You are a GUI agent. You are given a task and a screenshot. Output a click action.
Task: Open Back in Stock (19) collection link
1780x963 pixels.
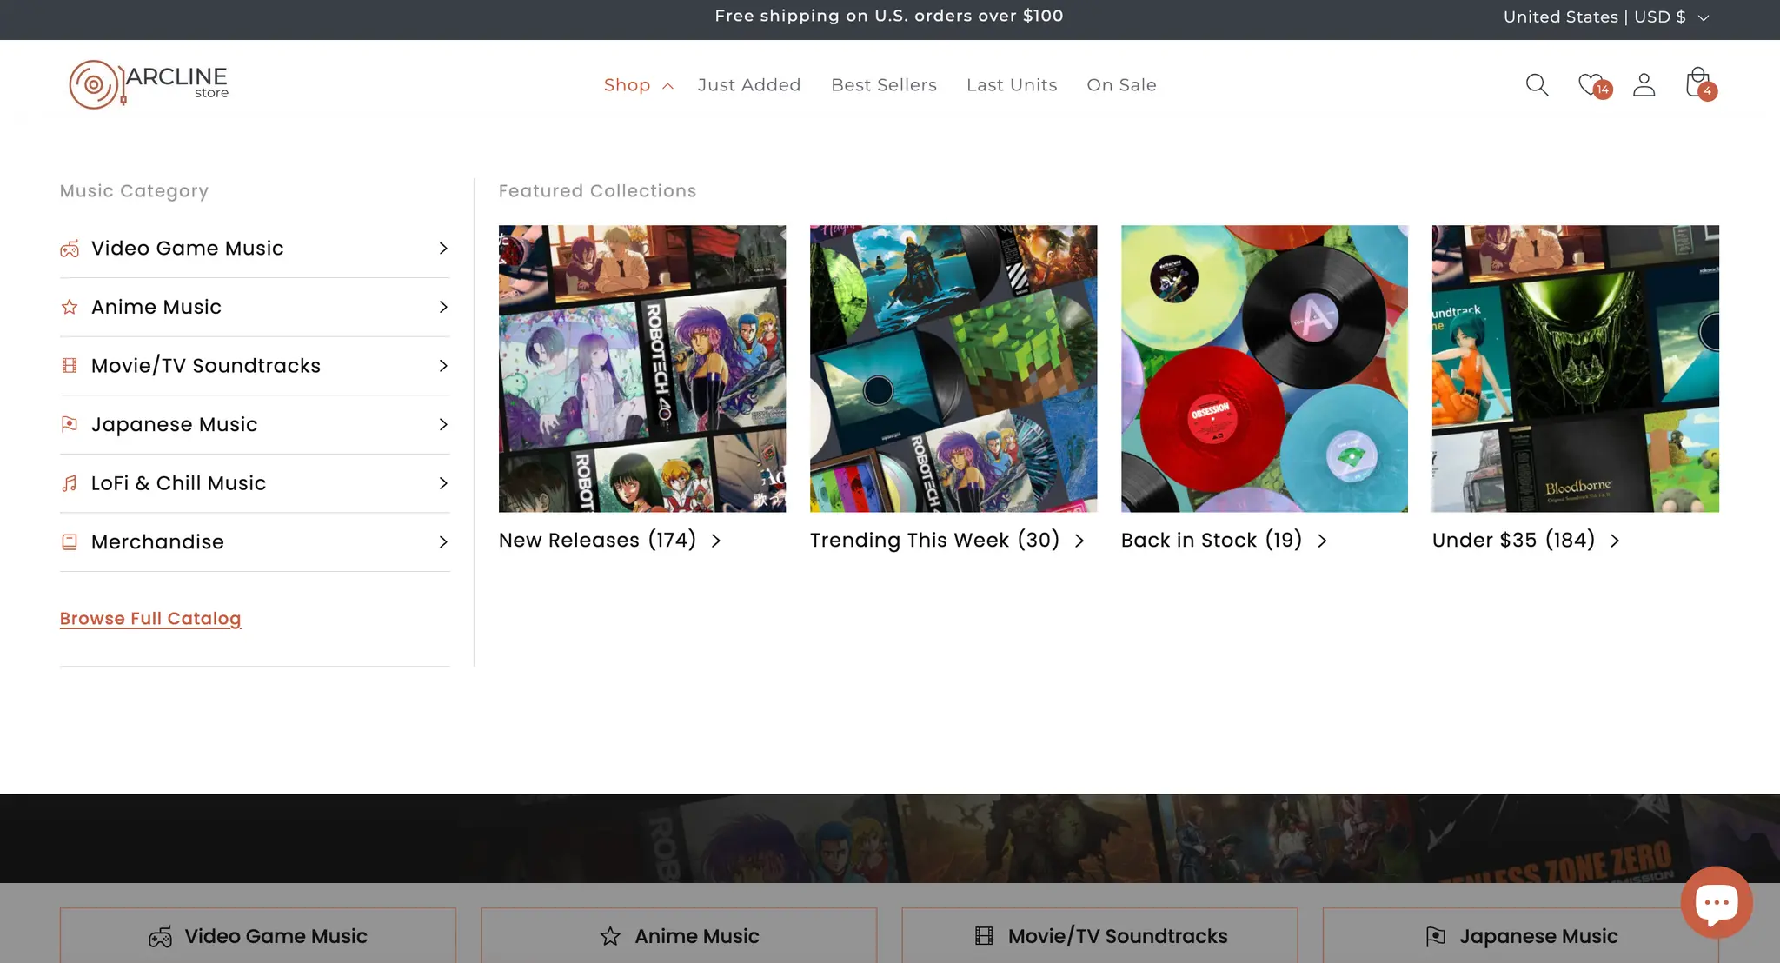(x=1212, y=540)
